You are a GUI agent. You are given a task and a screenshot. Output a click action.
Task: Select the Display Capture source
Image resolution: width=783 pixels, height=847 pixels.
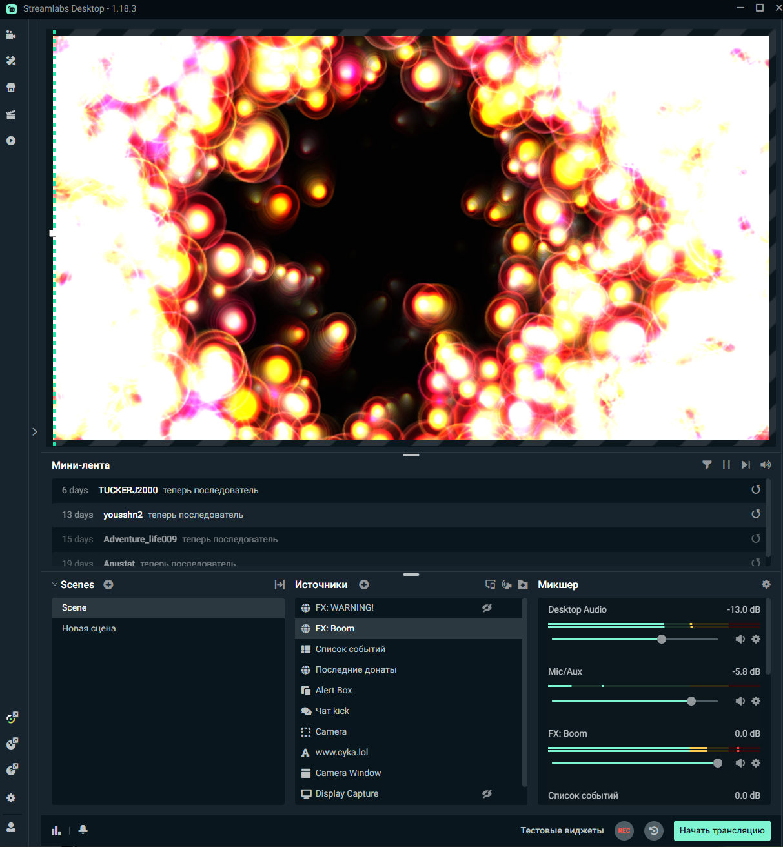(409, 794)
